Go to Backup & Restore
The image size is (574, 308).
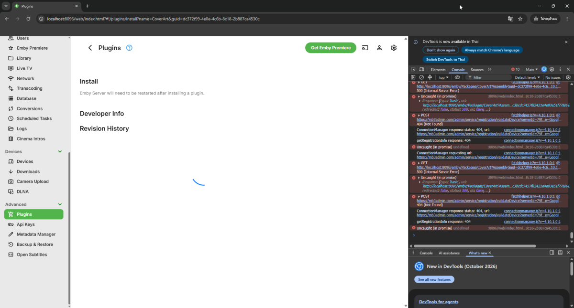(33, 244)
